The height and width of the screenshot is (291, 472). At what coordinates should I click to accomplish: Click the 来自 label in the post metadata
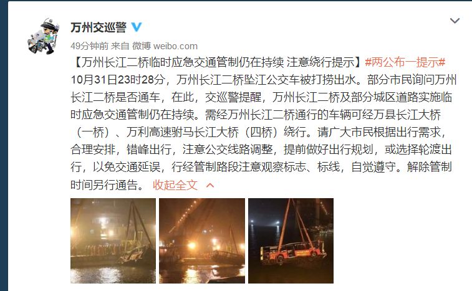coord(120,46)
